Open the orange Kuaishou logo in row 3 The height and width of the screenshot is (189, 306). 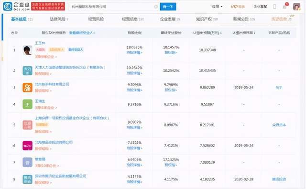[x=27, y=88]
